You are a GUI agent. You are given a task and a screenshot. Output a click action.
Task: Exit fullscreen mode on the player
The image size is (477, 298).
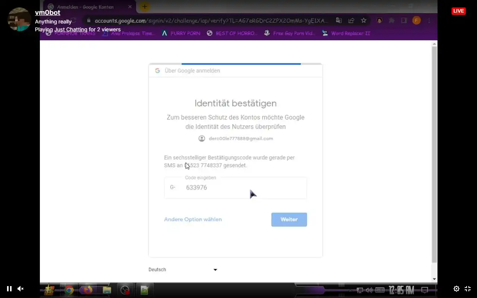pyautogui.click(x=468, y=289)
